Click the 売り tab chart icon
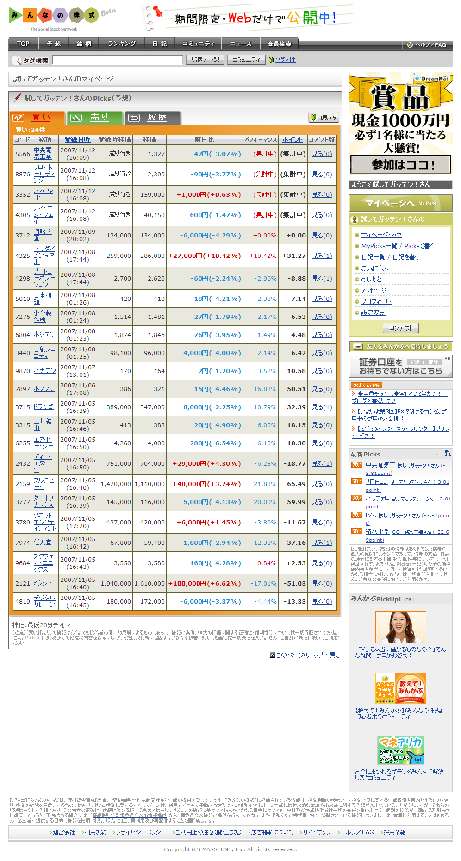 tap(76, 118)
